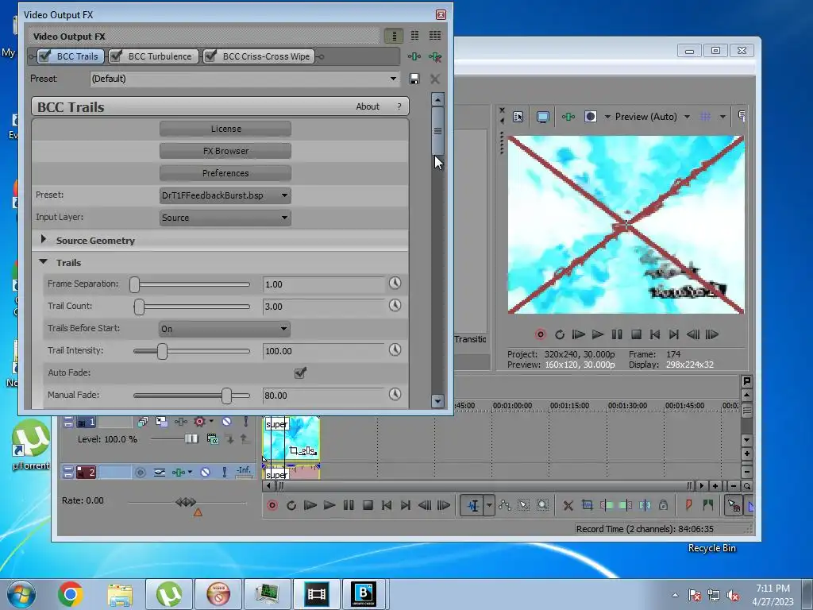Open the plug-in chain button

click(414, 56)
